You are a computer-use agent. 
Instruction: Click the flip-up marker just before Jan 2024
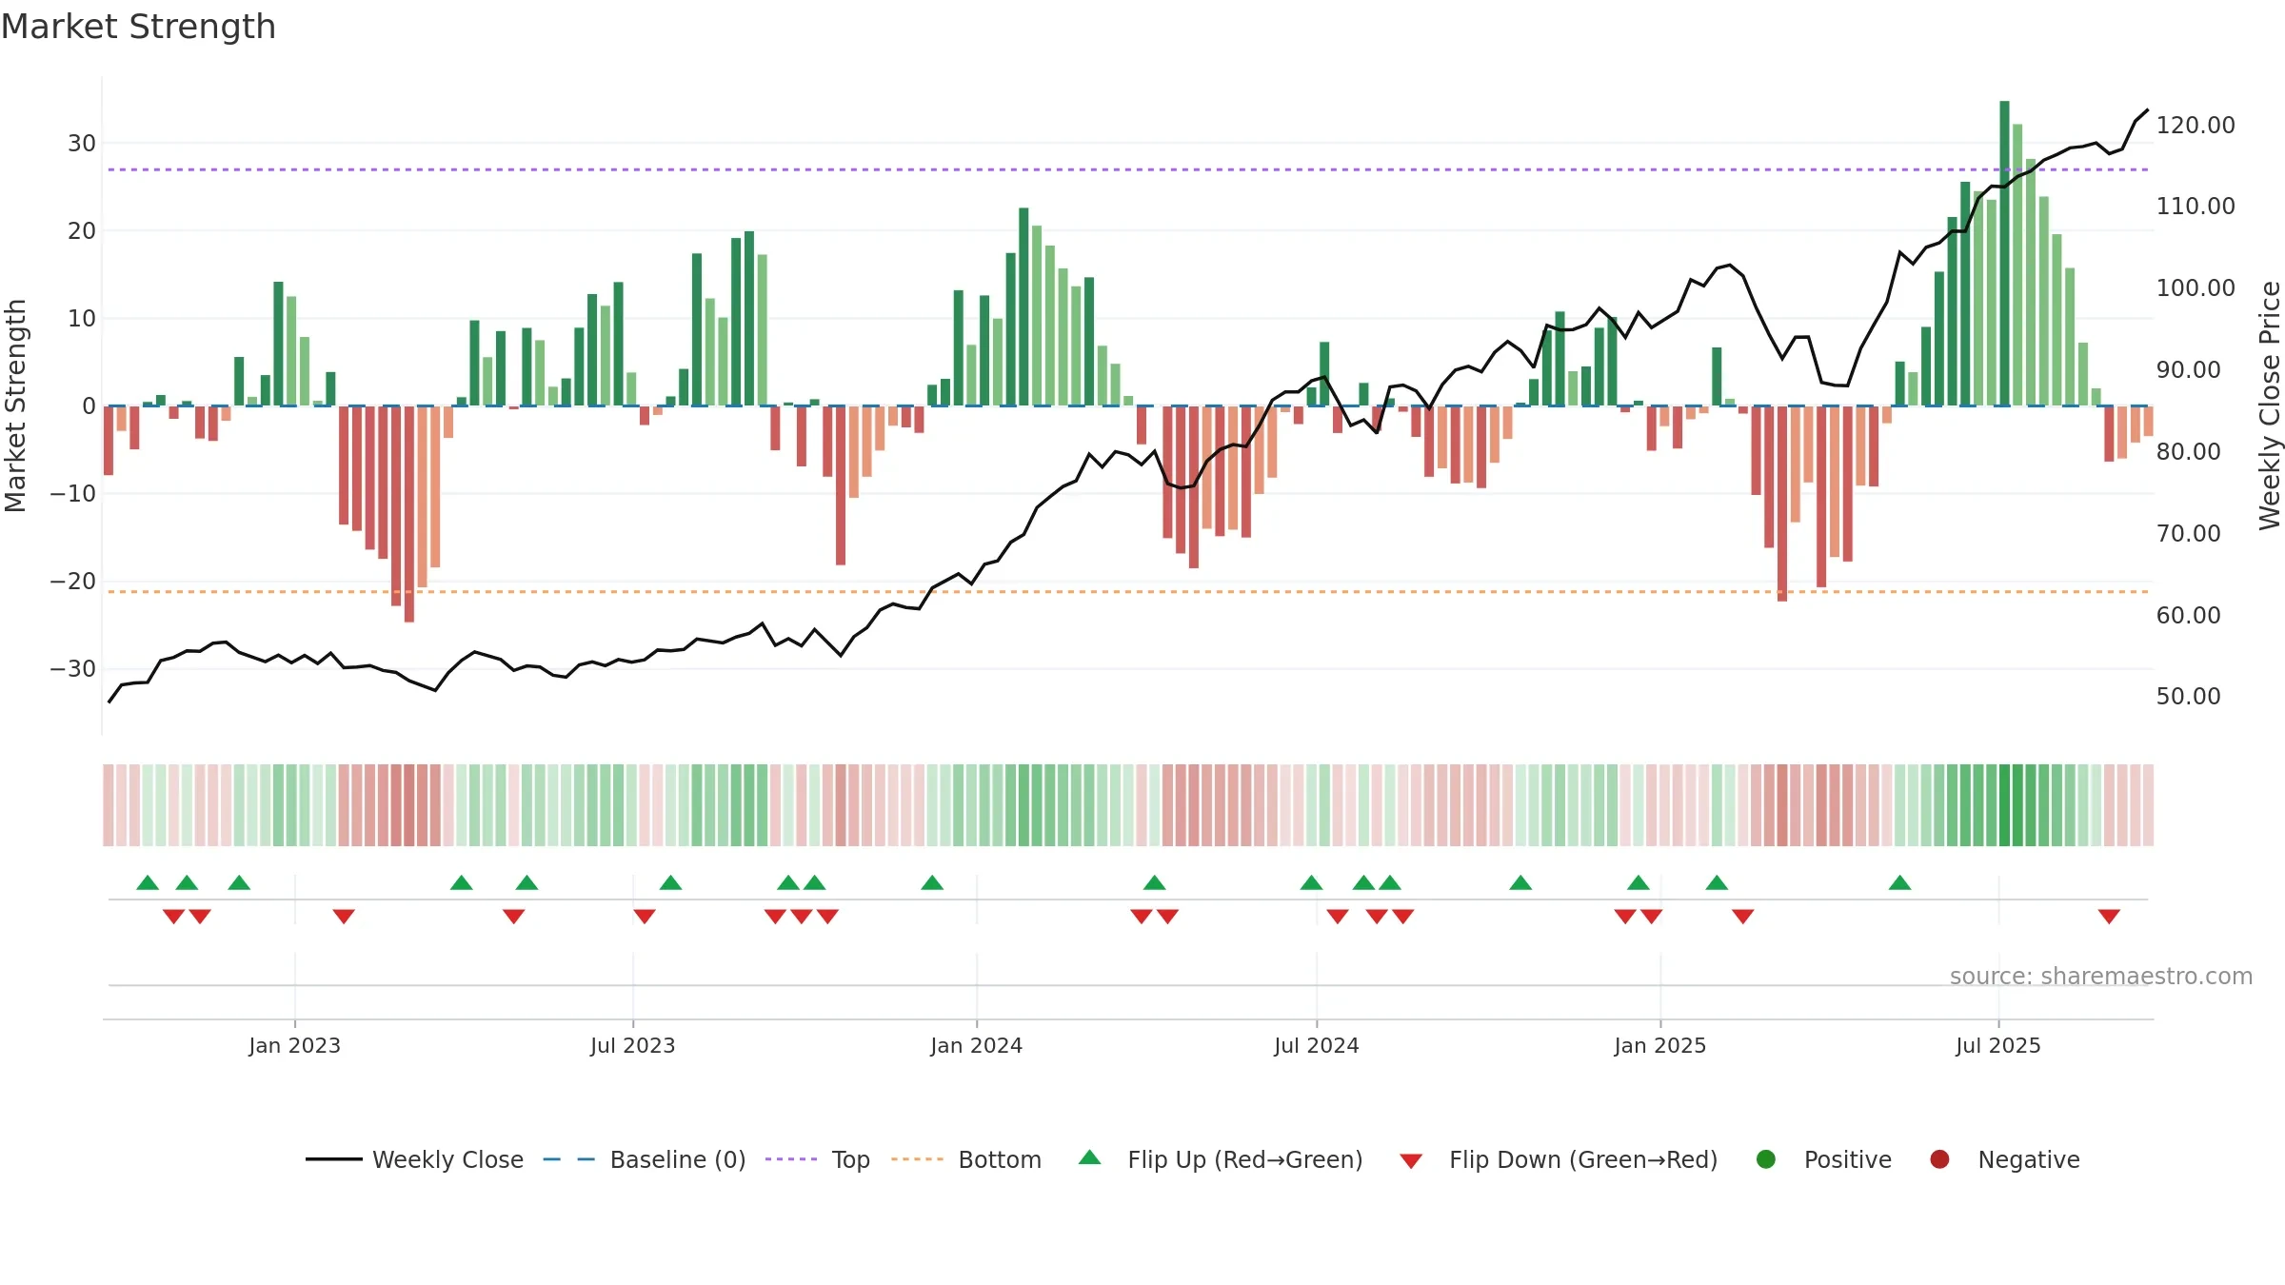coord(932,882)
